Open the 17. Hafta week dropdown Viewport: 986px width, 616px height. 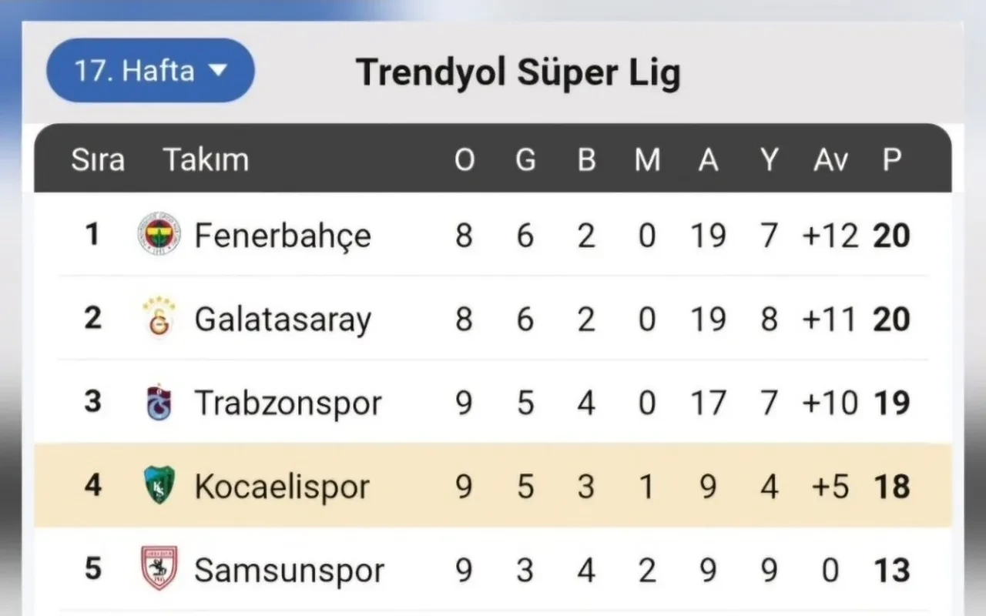(x=150, y=71)
